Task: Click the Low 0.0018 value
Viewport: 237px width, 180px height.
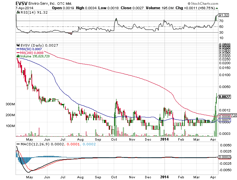Action: (x=109, y=8)
